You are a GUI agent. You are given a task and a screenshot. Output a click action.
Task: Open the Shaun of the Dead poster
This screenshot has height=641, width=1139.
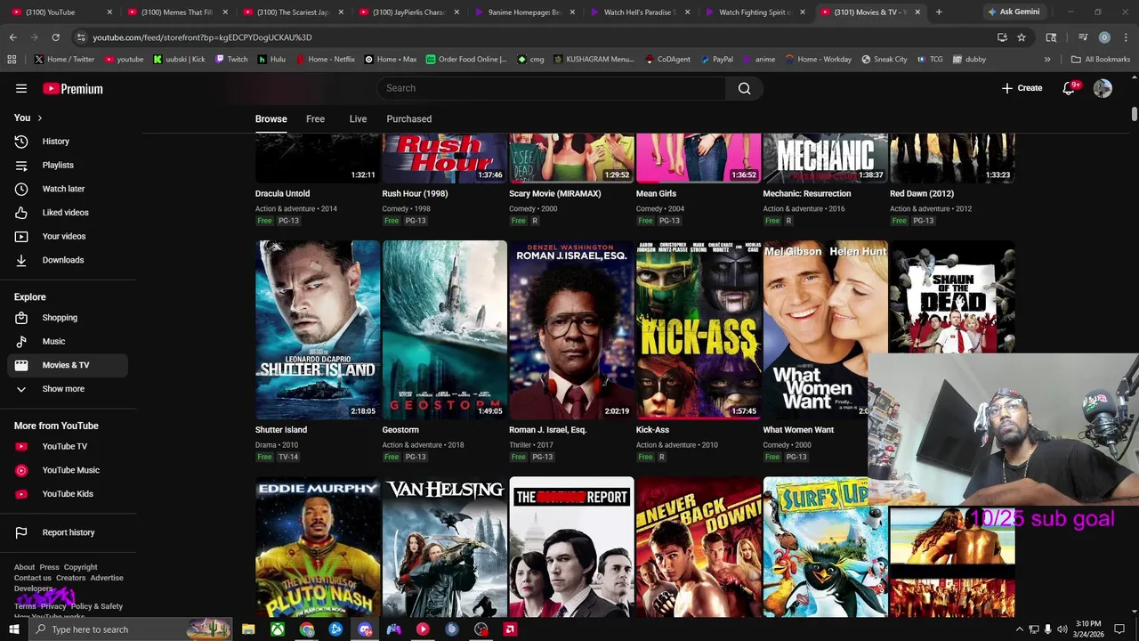pyautogui.click(x=952, y=296)
